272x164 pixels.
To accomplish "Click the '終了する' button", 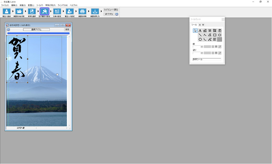I will 109,14.
